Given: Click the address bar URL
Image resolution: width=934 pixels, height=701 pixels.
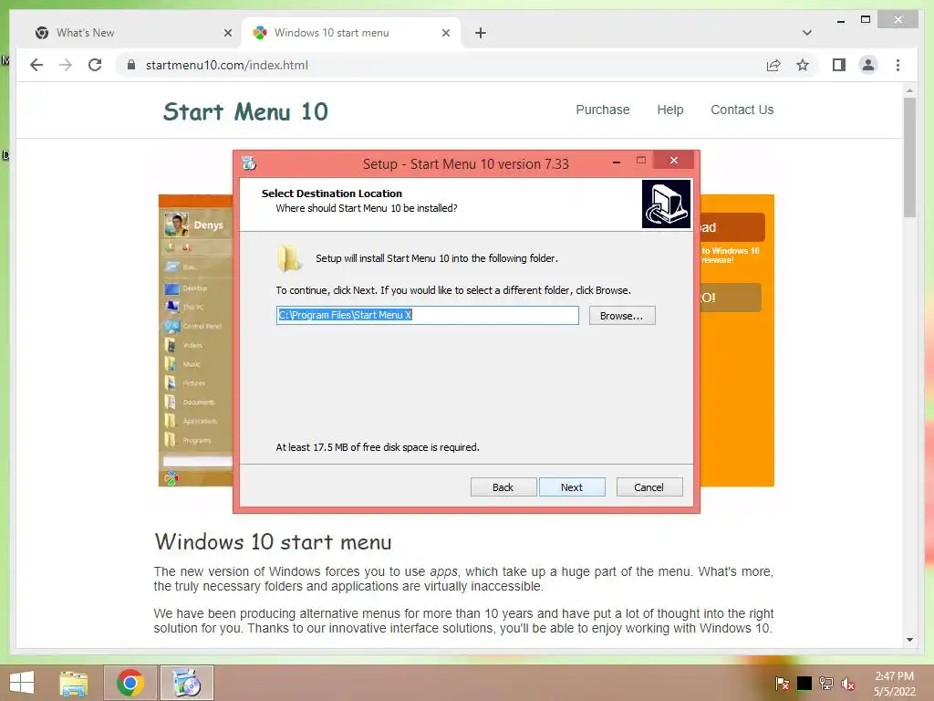Looking at the screenshot, I should [227, 65].
